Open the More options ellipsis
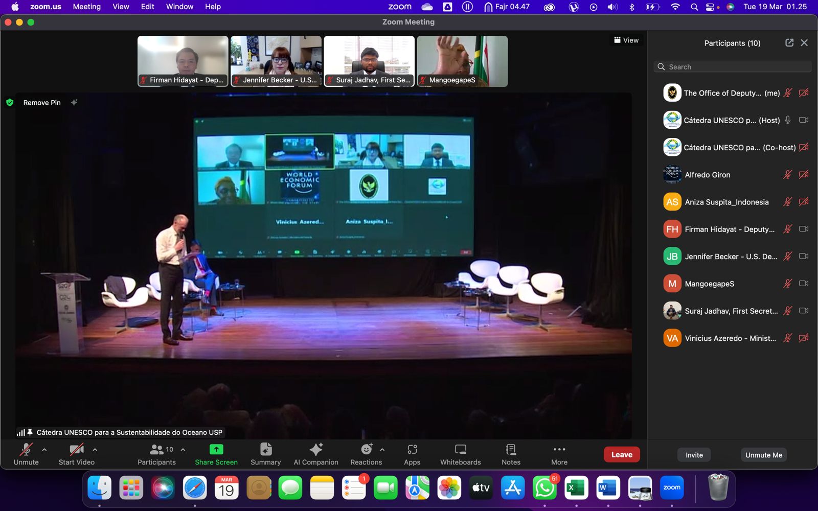This screenshot has height=511, width=818. (559, 450)
